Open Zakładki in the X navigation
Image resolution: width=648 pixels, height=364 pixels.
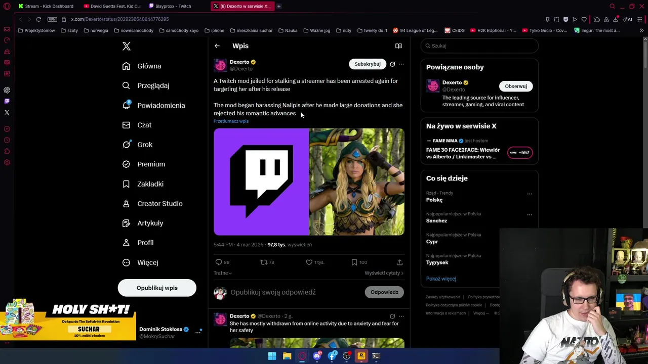coord(143,184)
